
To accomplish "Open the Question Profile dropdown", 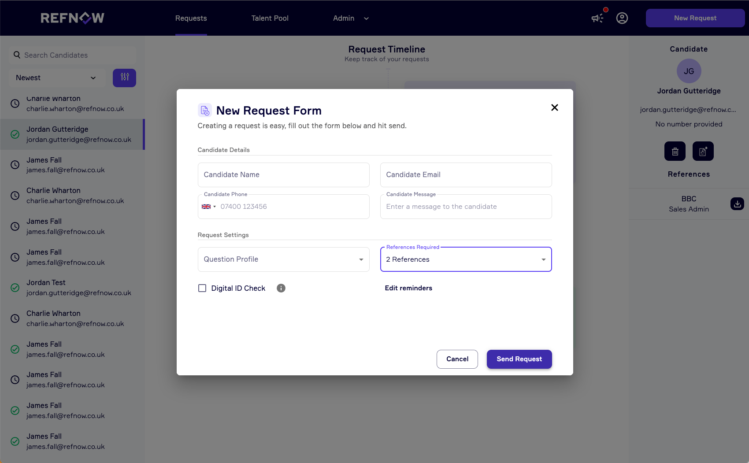I will coord(283,259).
